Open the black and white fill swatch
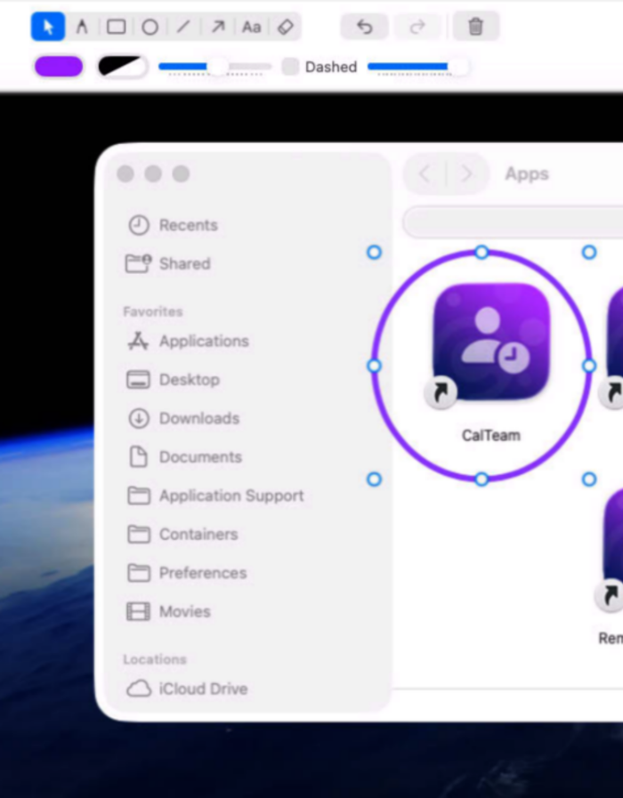The width and height of the screenshot is (623, 798). click(123, 67)
